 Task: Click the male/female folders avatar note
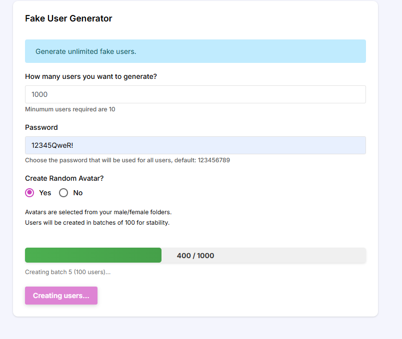[x=98, y=212]
